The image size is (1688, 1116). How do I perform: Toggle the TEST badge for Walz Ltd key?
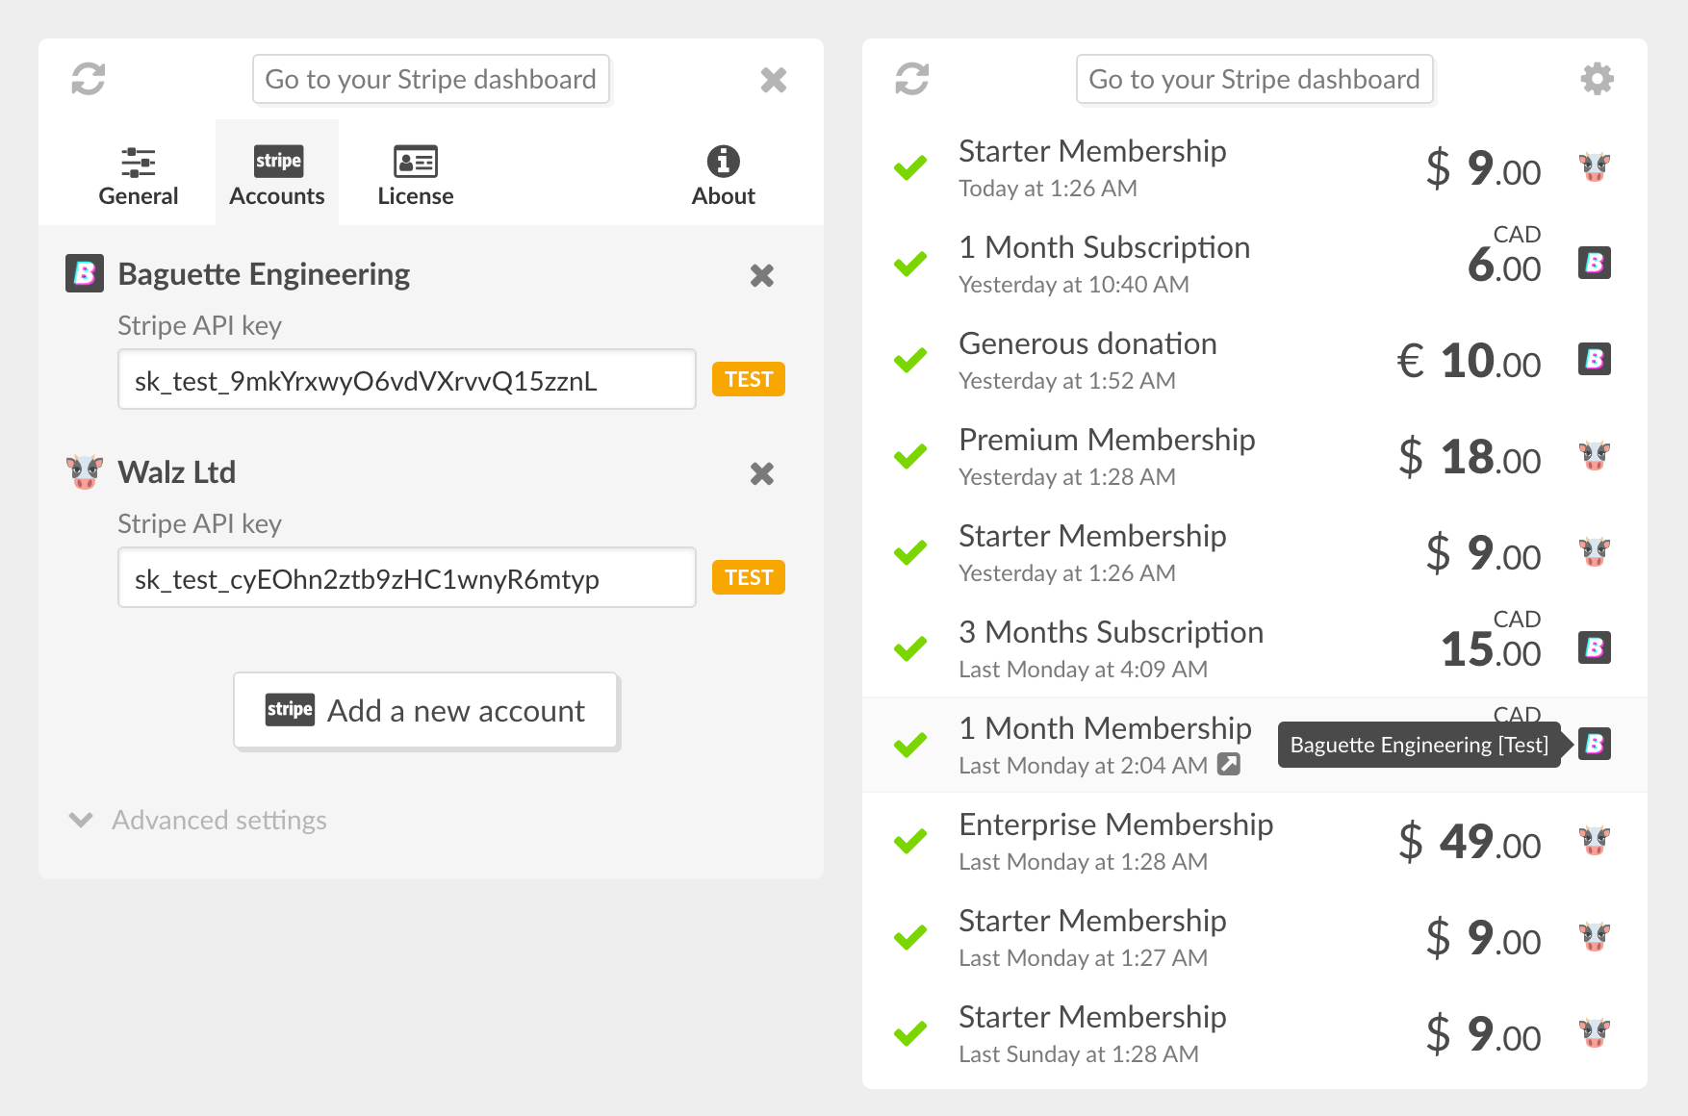(748, 578)
